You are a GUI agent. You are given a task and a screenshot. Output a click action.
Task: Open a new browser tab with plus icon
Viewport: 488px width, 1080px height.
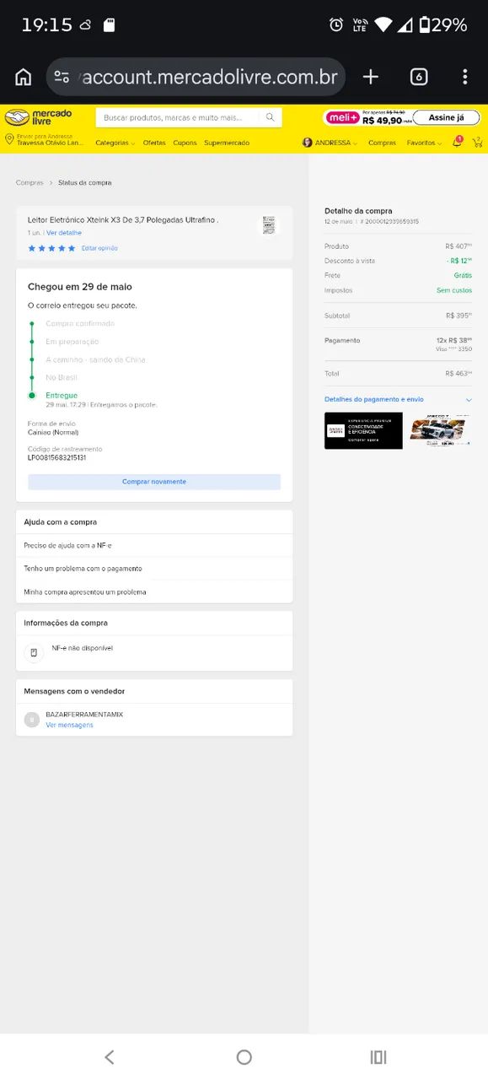pyautogui.click(x=371, y=77)
